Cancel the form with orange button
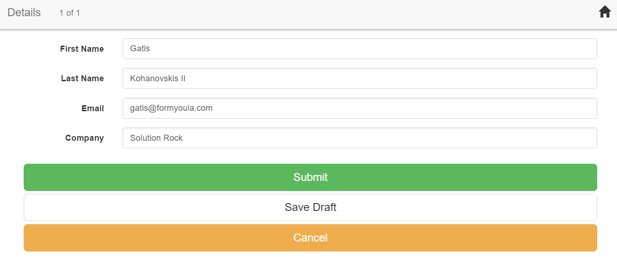 point(310,238)
